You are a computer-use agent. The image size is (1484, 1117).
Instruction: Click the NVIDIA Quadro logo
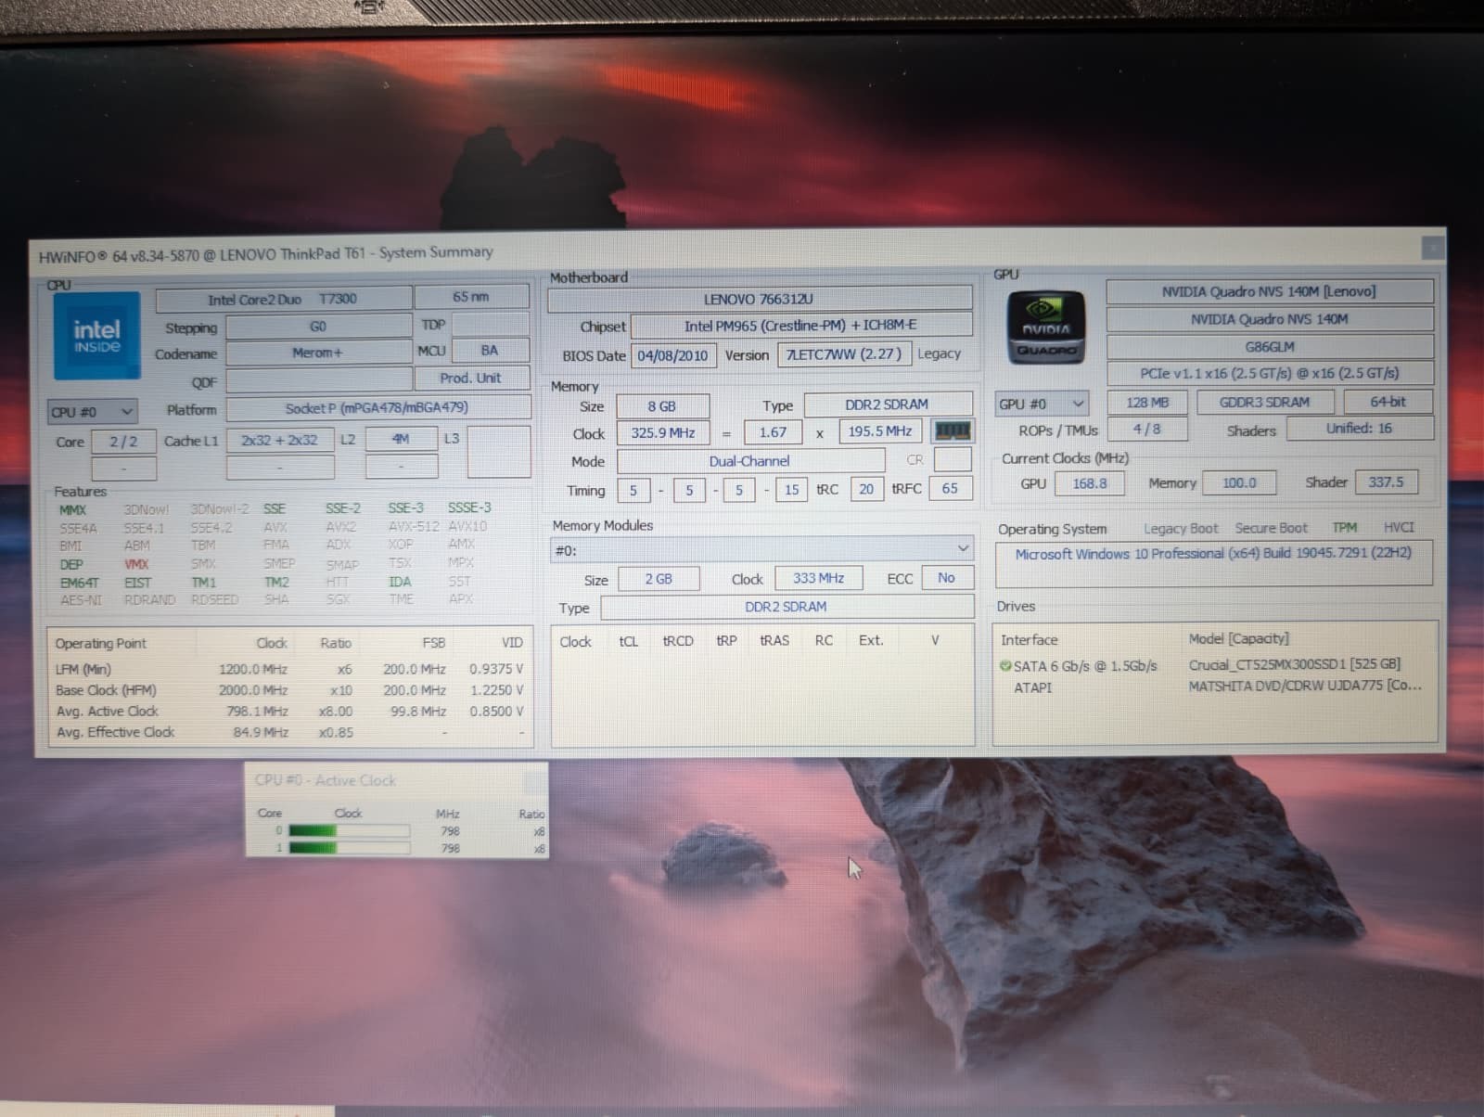[1045, 327]
